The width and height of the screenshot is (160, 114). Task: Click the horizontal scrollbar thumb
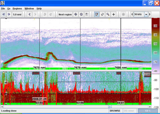tap(109, 106)
